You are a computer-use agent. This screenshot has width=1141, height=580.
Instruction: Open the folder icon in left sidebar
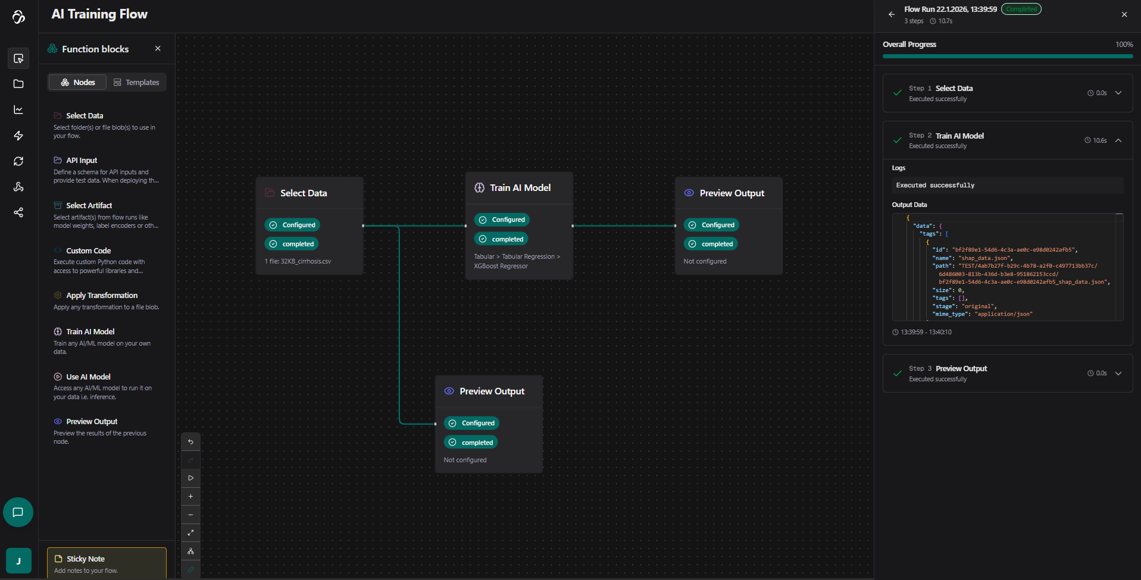point(18,84)
